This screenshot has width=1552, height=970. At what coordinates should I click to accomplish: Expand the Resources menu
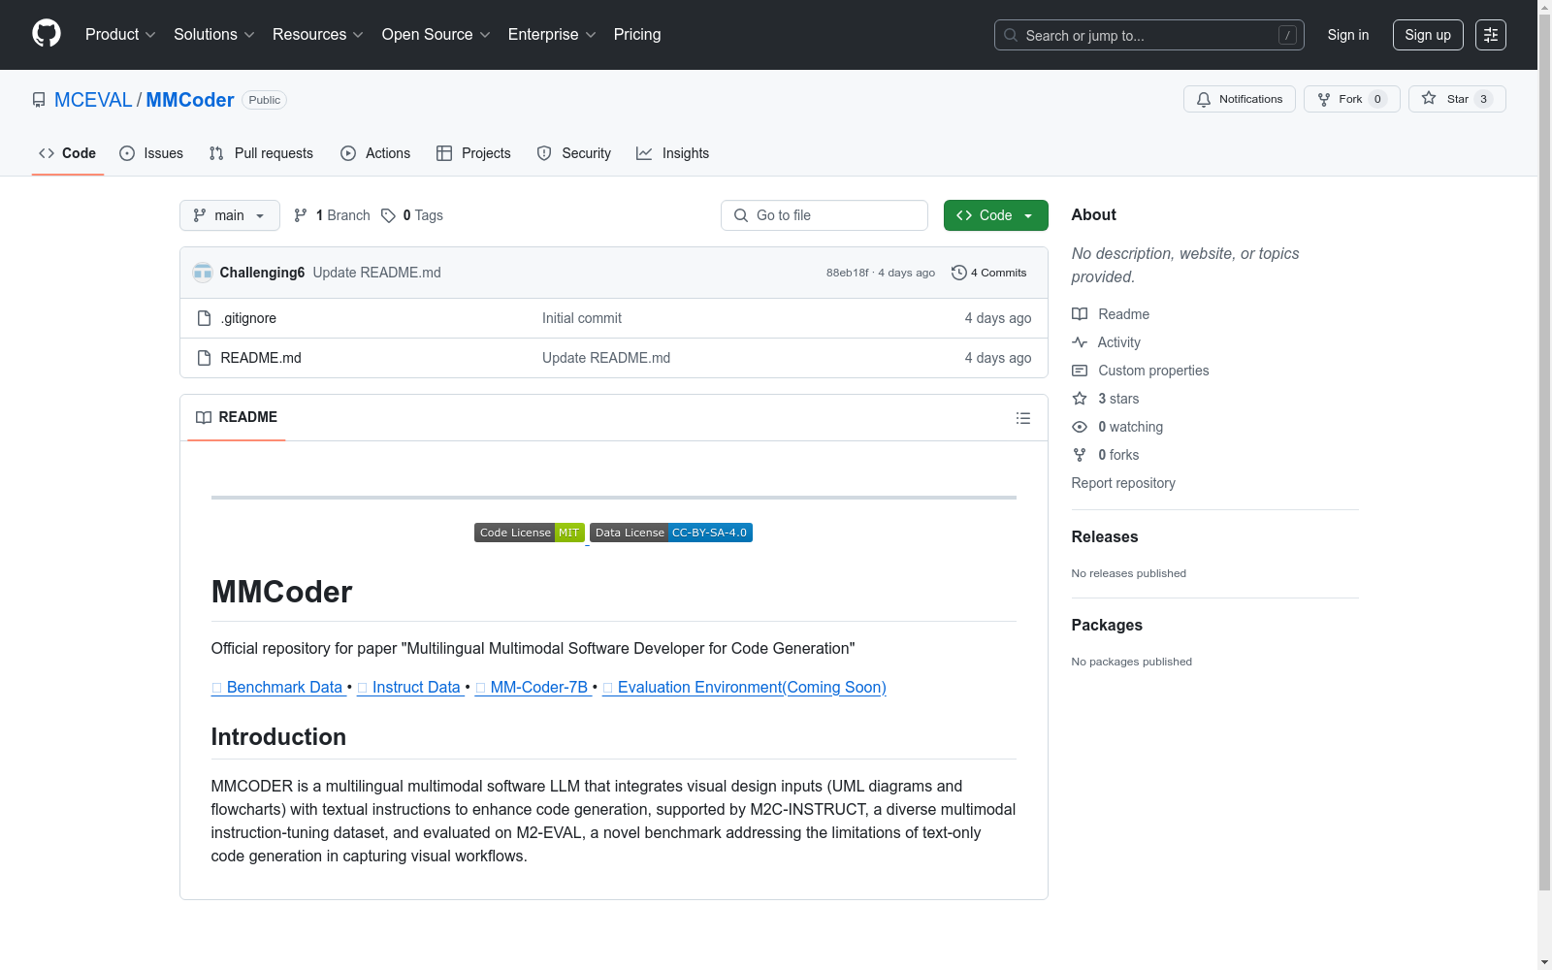pyautogui.click(x=318, y=35)
